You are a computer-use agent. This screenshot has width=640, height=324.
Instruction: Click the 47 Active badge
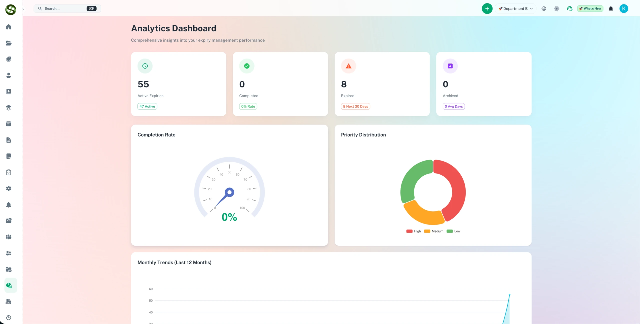click(x=147, y=106)
